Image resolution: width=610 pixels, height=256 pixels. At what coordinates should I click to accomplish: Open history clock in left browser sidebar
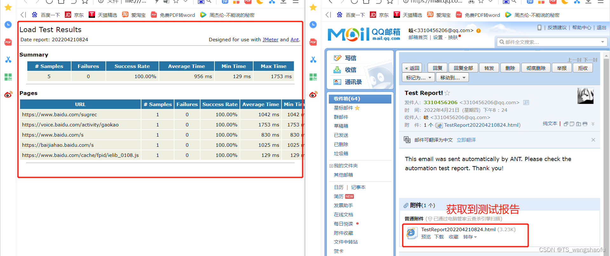click(x=8, y=24)
